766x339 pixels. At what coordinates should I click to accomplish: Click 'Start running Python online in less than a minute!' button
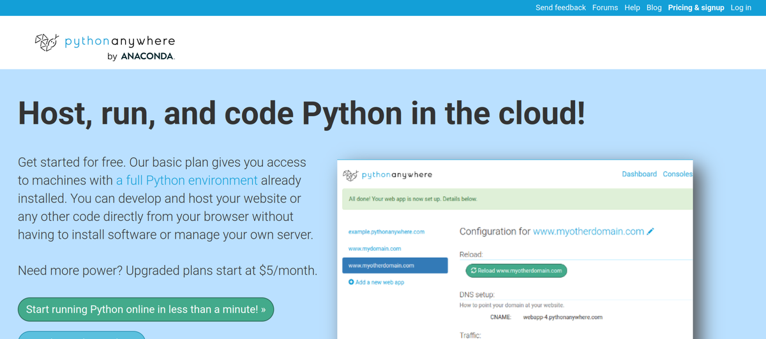coord(146,309)
